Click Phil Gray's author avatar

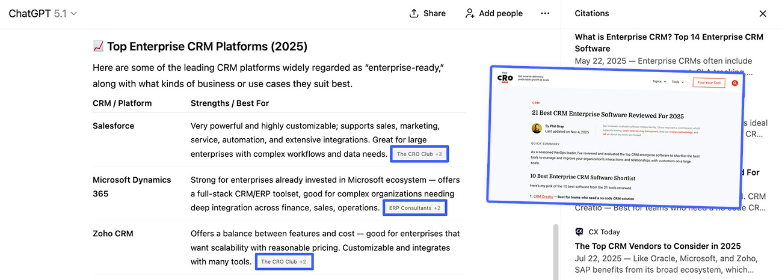[x=537, y=129]
